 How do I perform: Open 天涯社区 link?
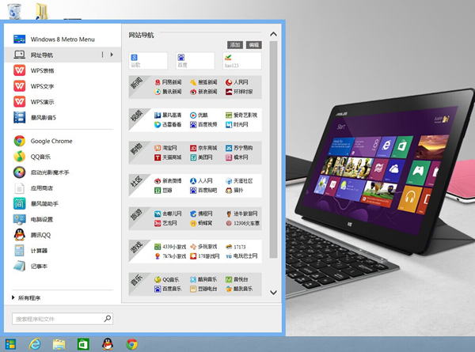tap(239, 180)
